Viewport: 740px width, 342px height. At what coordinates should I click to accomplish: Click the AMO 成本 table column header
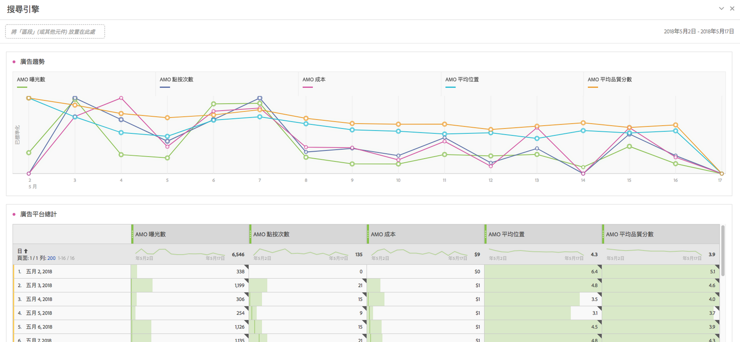(426, 234)
